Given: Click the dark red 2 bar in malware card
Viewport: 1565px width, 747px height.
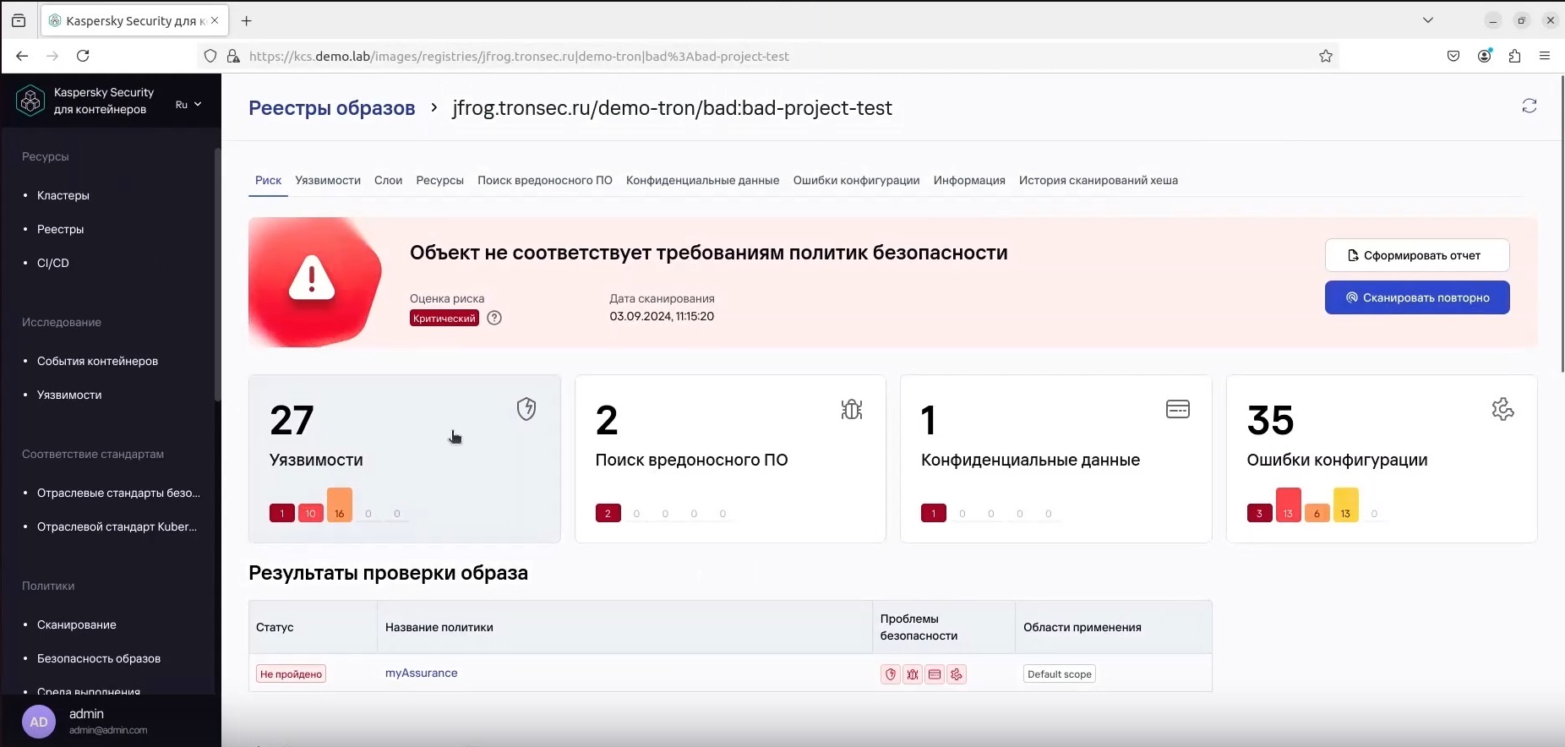Looking at the screenshot, I should [608, 513].
